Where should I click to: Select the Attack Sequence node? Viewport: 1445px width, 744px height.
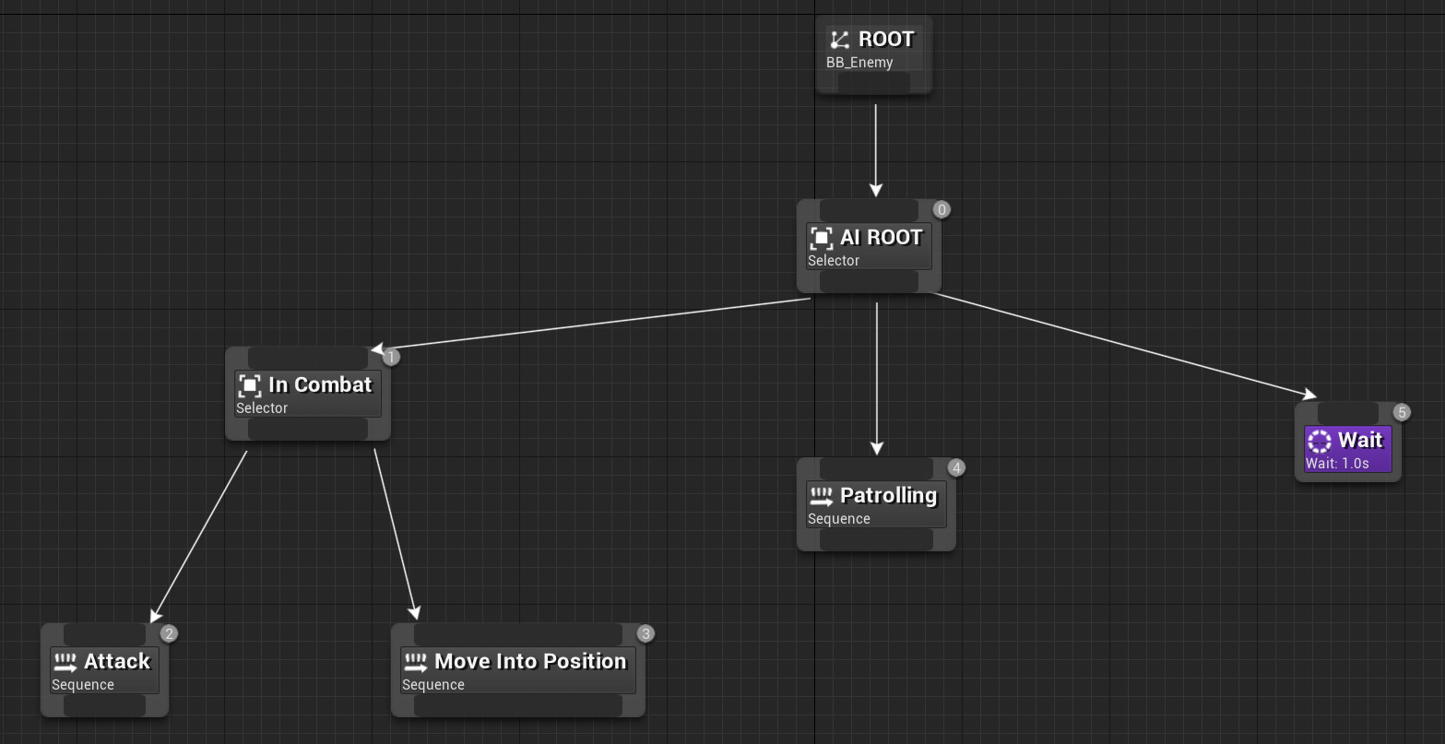(x=103, y=670)
